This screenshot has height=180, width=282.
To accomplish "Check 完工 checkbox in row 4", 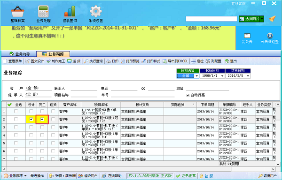I will tap(42, 135).
